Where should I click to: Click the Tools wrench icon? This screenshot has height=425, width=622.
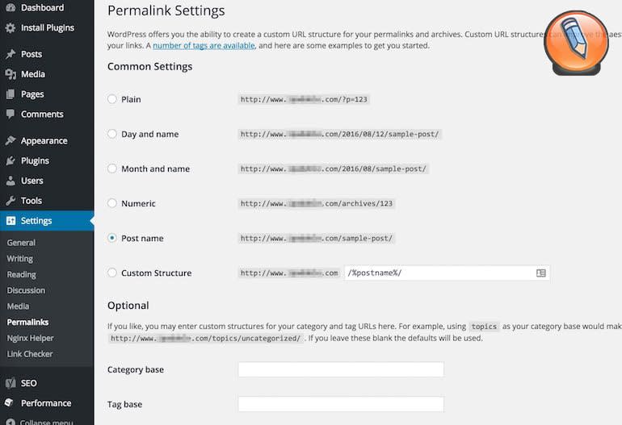coord(11,201)
